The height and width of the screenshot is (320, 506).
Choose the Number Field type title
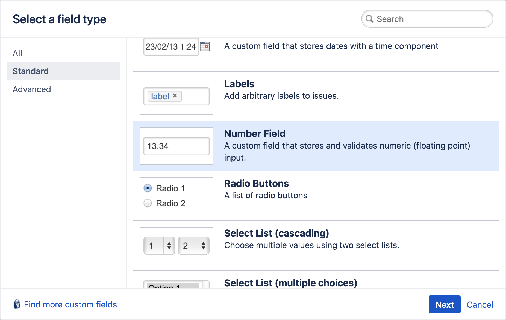(255, 134)
